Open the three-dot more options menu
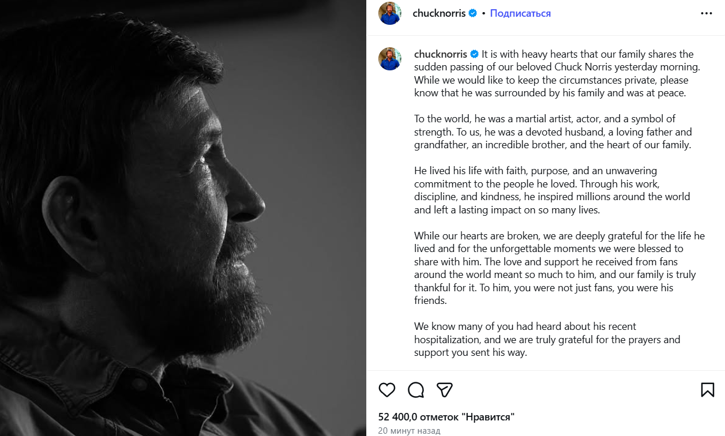Image resolution: width=725 pixels, height=436 pixels. (x=707, y=13)
